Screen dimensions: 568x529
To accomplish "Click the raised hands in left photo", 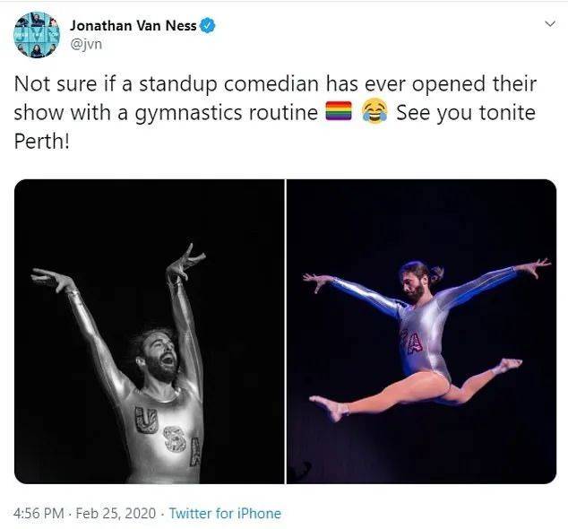I will [x=119, y=268].
